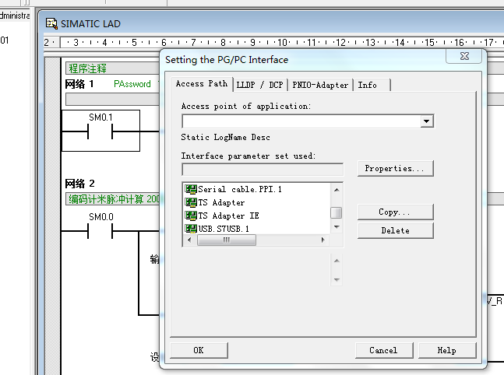Screen dimensions: 504x375
Task: Click the Copy... button
Action: tap(396, 212)
